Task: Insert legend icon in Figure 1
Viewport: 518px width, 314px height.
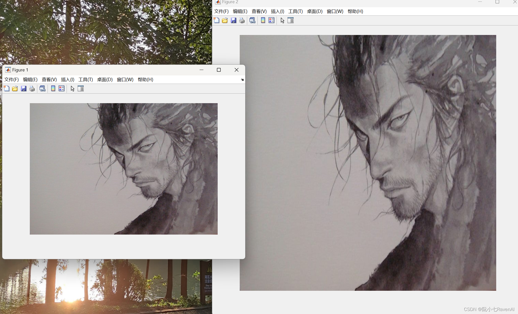Action: point(61,88)
